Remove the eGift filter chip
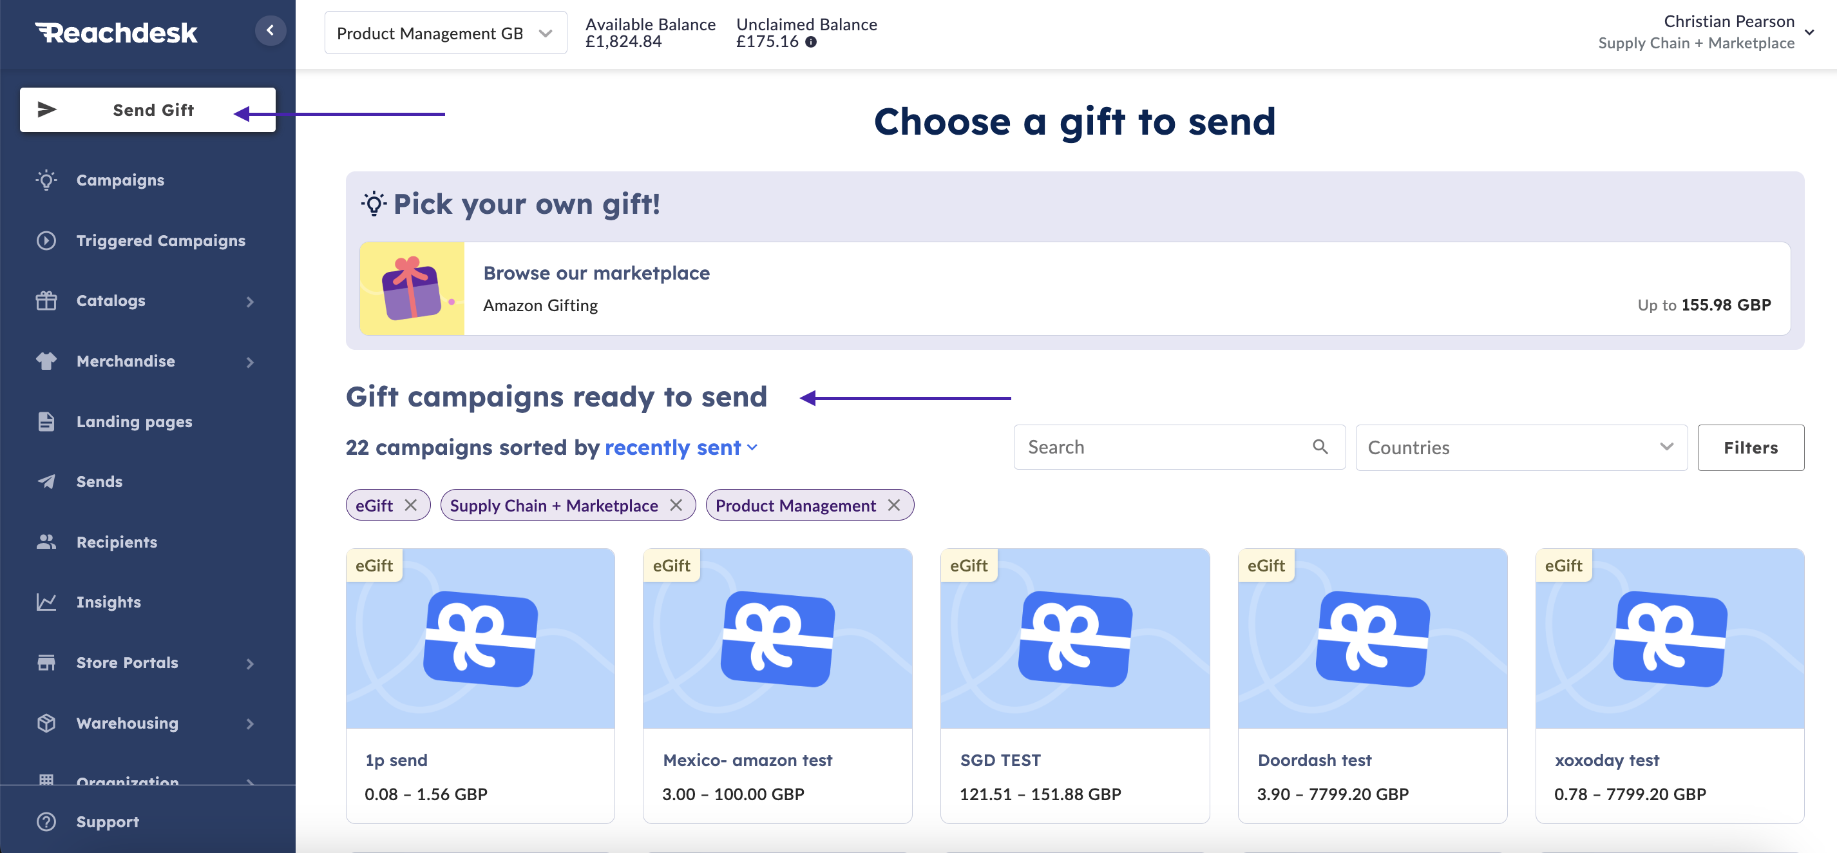This screenshot has width=1837, height=853. click(411, 505)
